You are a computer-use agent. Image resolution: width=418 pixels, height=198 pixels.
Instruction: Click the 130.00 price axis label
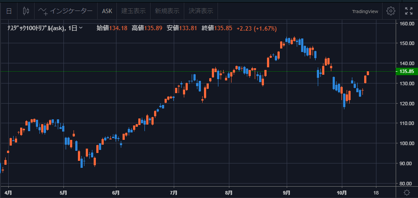coord(407,83)
